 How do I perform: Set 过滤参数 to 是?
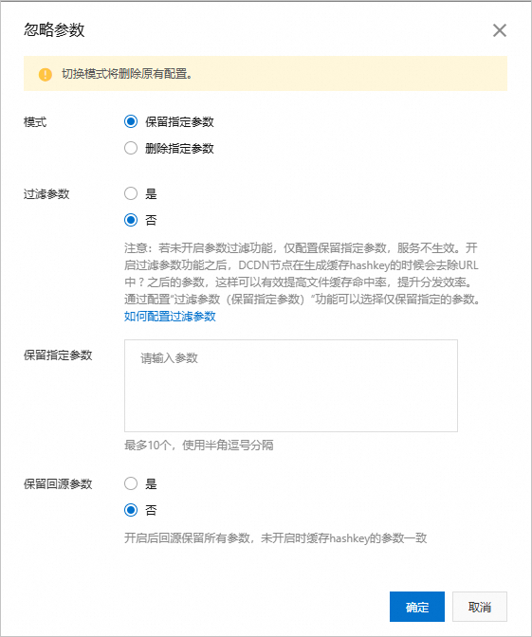tap(131, 193)
